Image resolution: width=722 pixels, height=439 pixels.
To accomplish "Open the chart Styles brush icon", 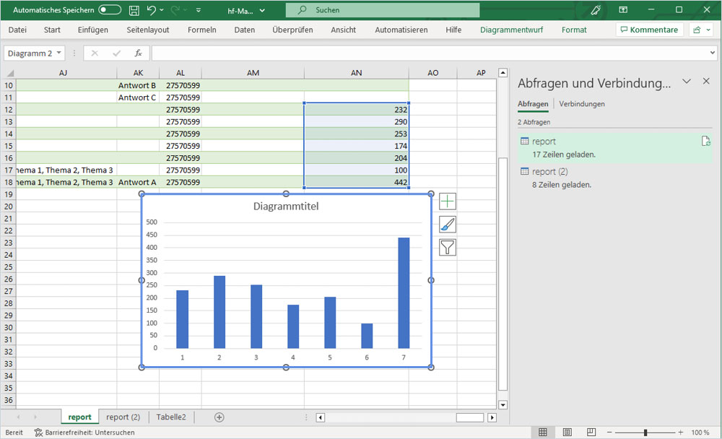I will [447, 224].
